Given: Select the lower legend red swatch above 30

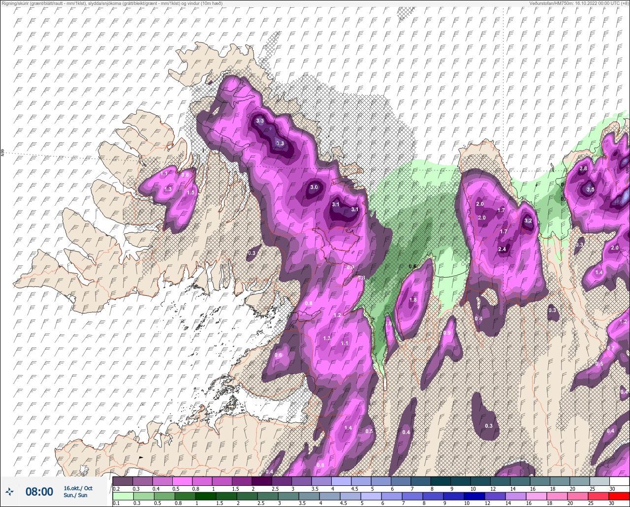Looking at the screenshot, I should coord(619,496).
